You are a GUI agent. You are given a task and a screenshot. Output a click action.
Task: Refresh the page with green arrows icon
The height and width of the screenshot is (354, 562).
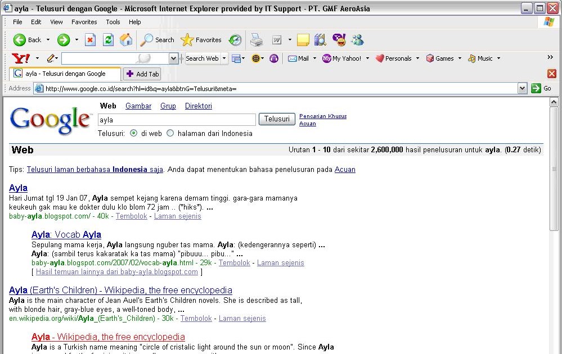[108, 40]
